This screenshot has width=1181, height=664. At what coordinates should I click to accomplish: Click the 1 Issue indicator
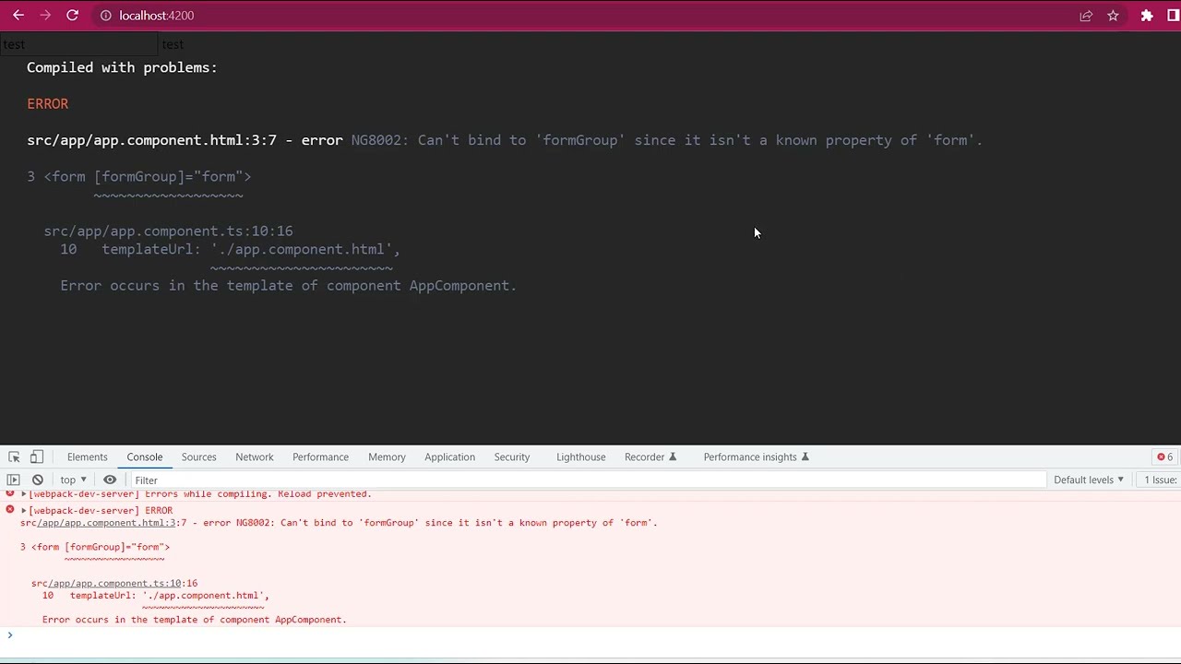[1161, 480]
